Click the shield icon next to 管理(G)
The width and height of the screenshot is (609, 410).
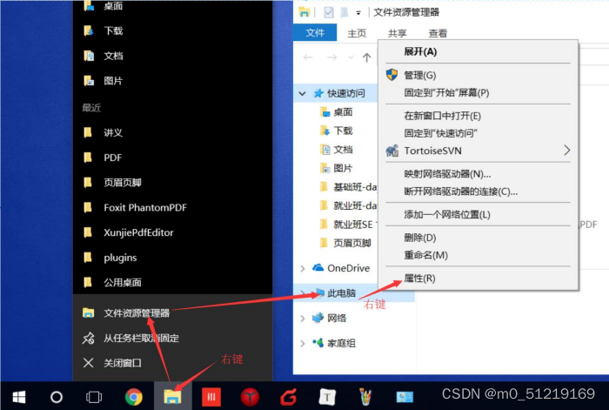coord(391,75)
